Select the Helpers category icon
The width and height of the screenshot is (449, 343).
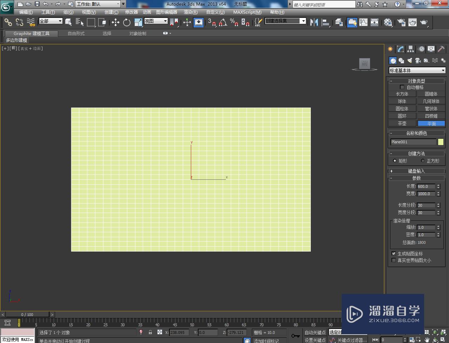[x=426, y=61]
